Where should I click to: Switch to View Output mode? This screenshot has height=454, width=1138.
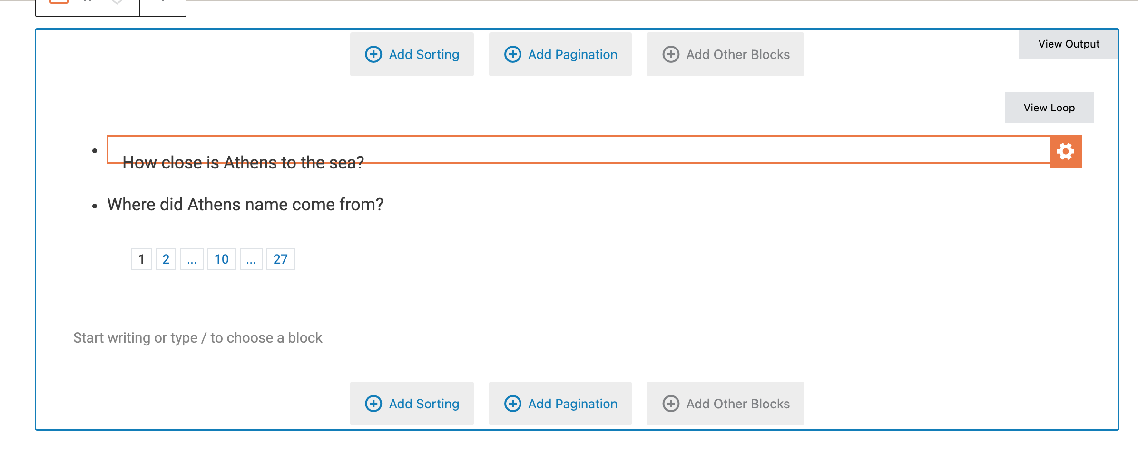[x=1069, y=44]
